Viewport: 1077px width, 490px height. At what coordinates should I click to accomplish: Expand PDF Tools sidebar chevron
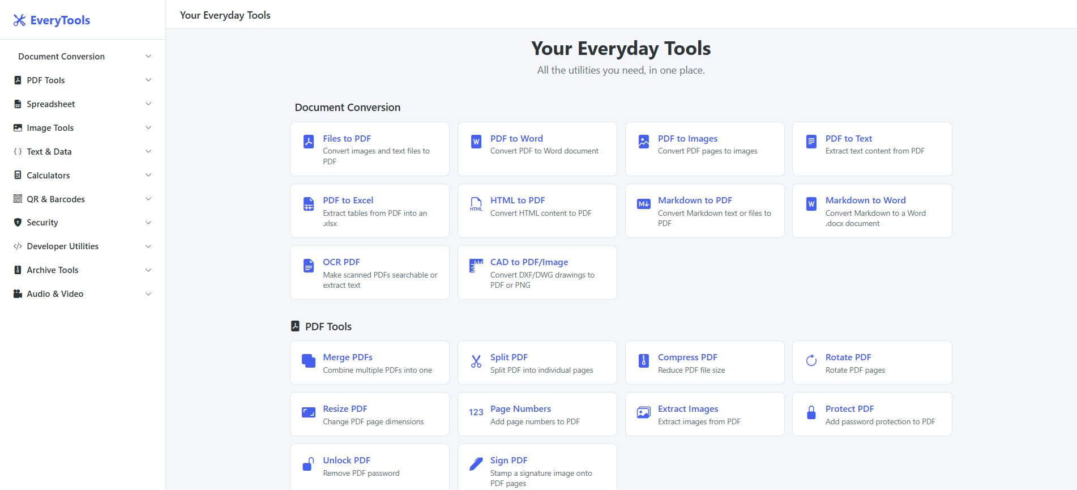click(148, 80)
